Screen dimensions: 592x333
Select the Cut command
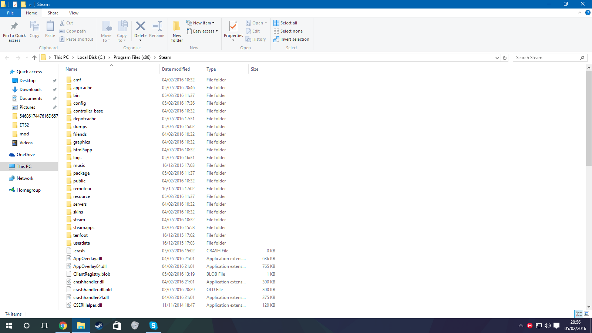click(x=67, y=23)
